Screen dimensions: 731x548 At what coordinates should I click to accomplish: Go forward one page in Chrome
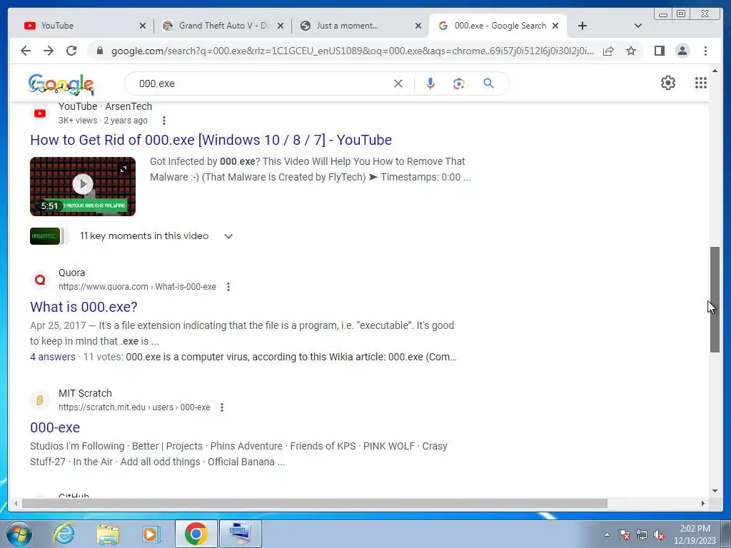click(x=49, y=51)
